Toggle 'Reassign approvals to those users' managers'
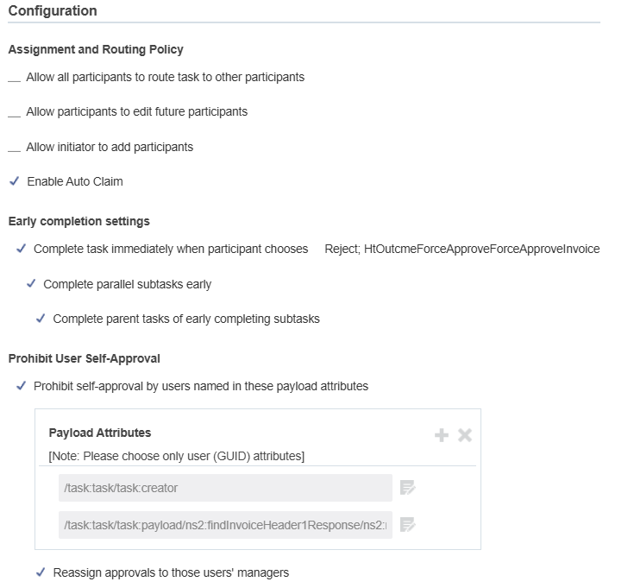Screen dimensions: 628x588 [x=41, y=572]
